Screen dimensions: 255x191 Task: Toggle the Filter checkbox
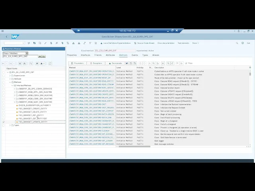click(186, 63)
